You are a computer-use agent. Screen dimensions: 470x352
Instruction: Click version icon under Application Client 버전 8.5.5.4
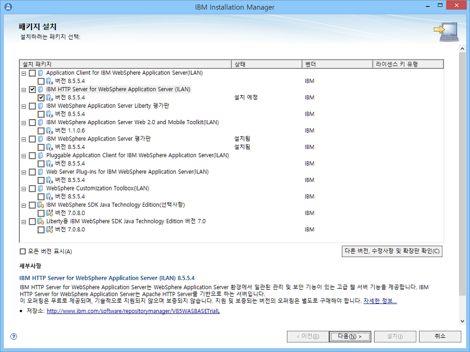click(49, 81)
